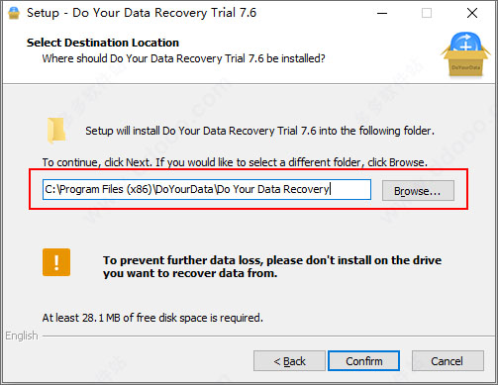
Task: Cancel the installation
Action: [448, 361]
